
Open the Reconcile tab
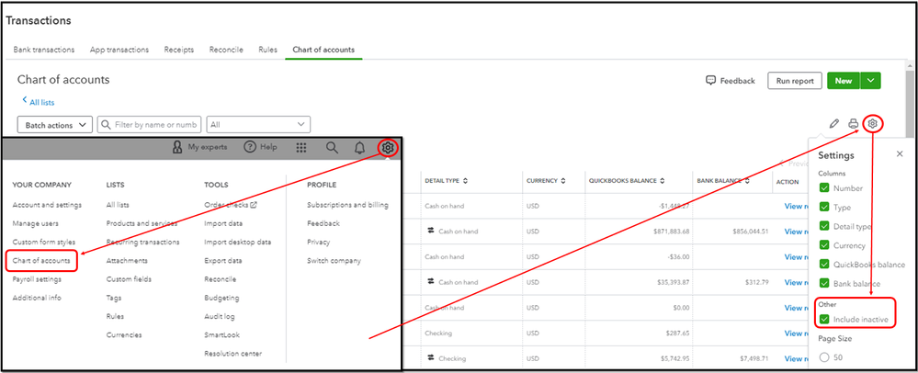tap(226, 50)
